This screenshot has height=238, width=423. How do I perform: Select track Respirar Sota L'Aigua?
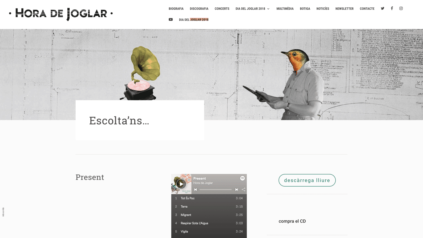209,223
